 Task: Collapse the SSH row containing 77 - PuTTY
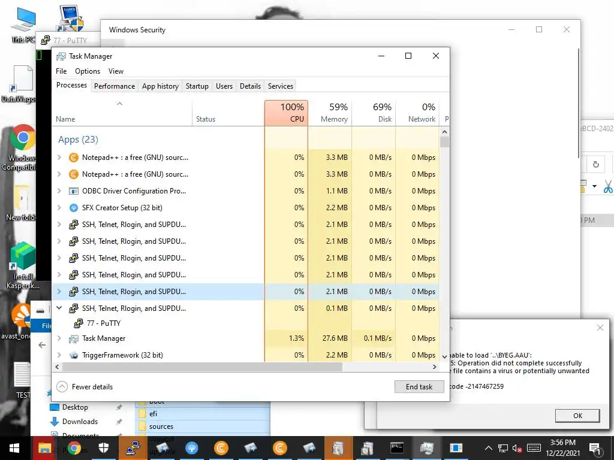59,308
